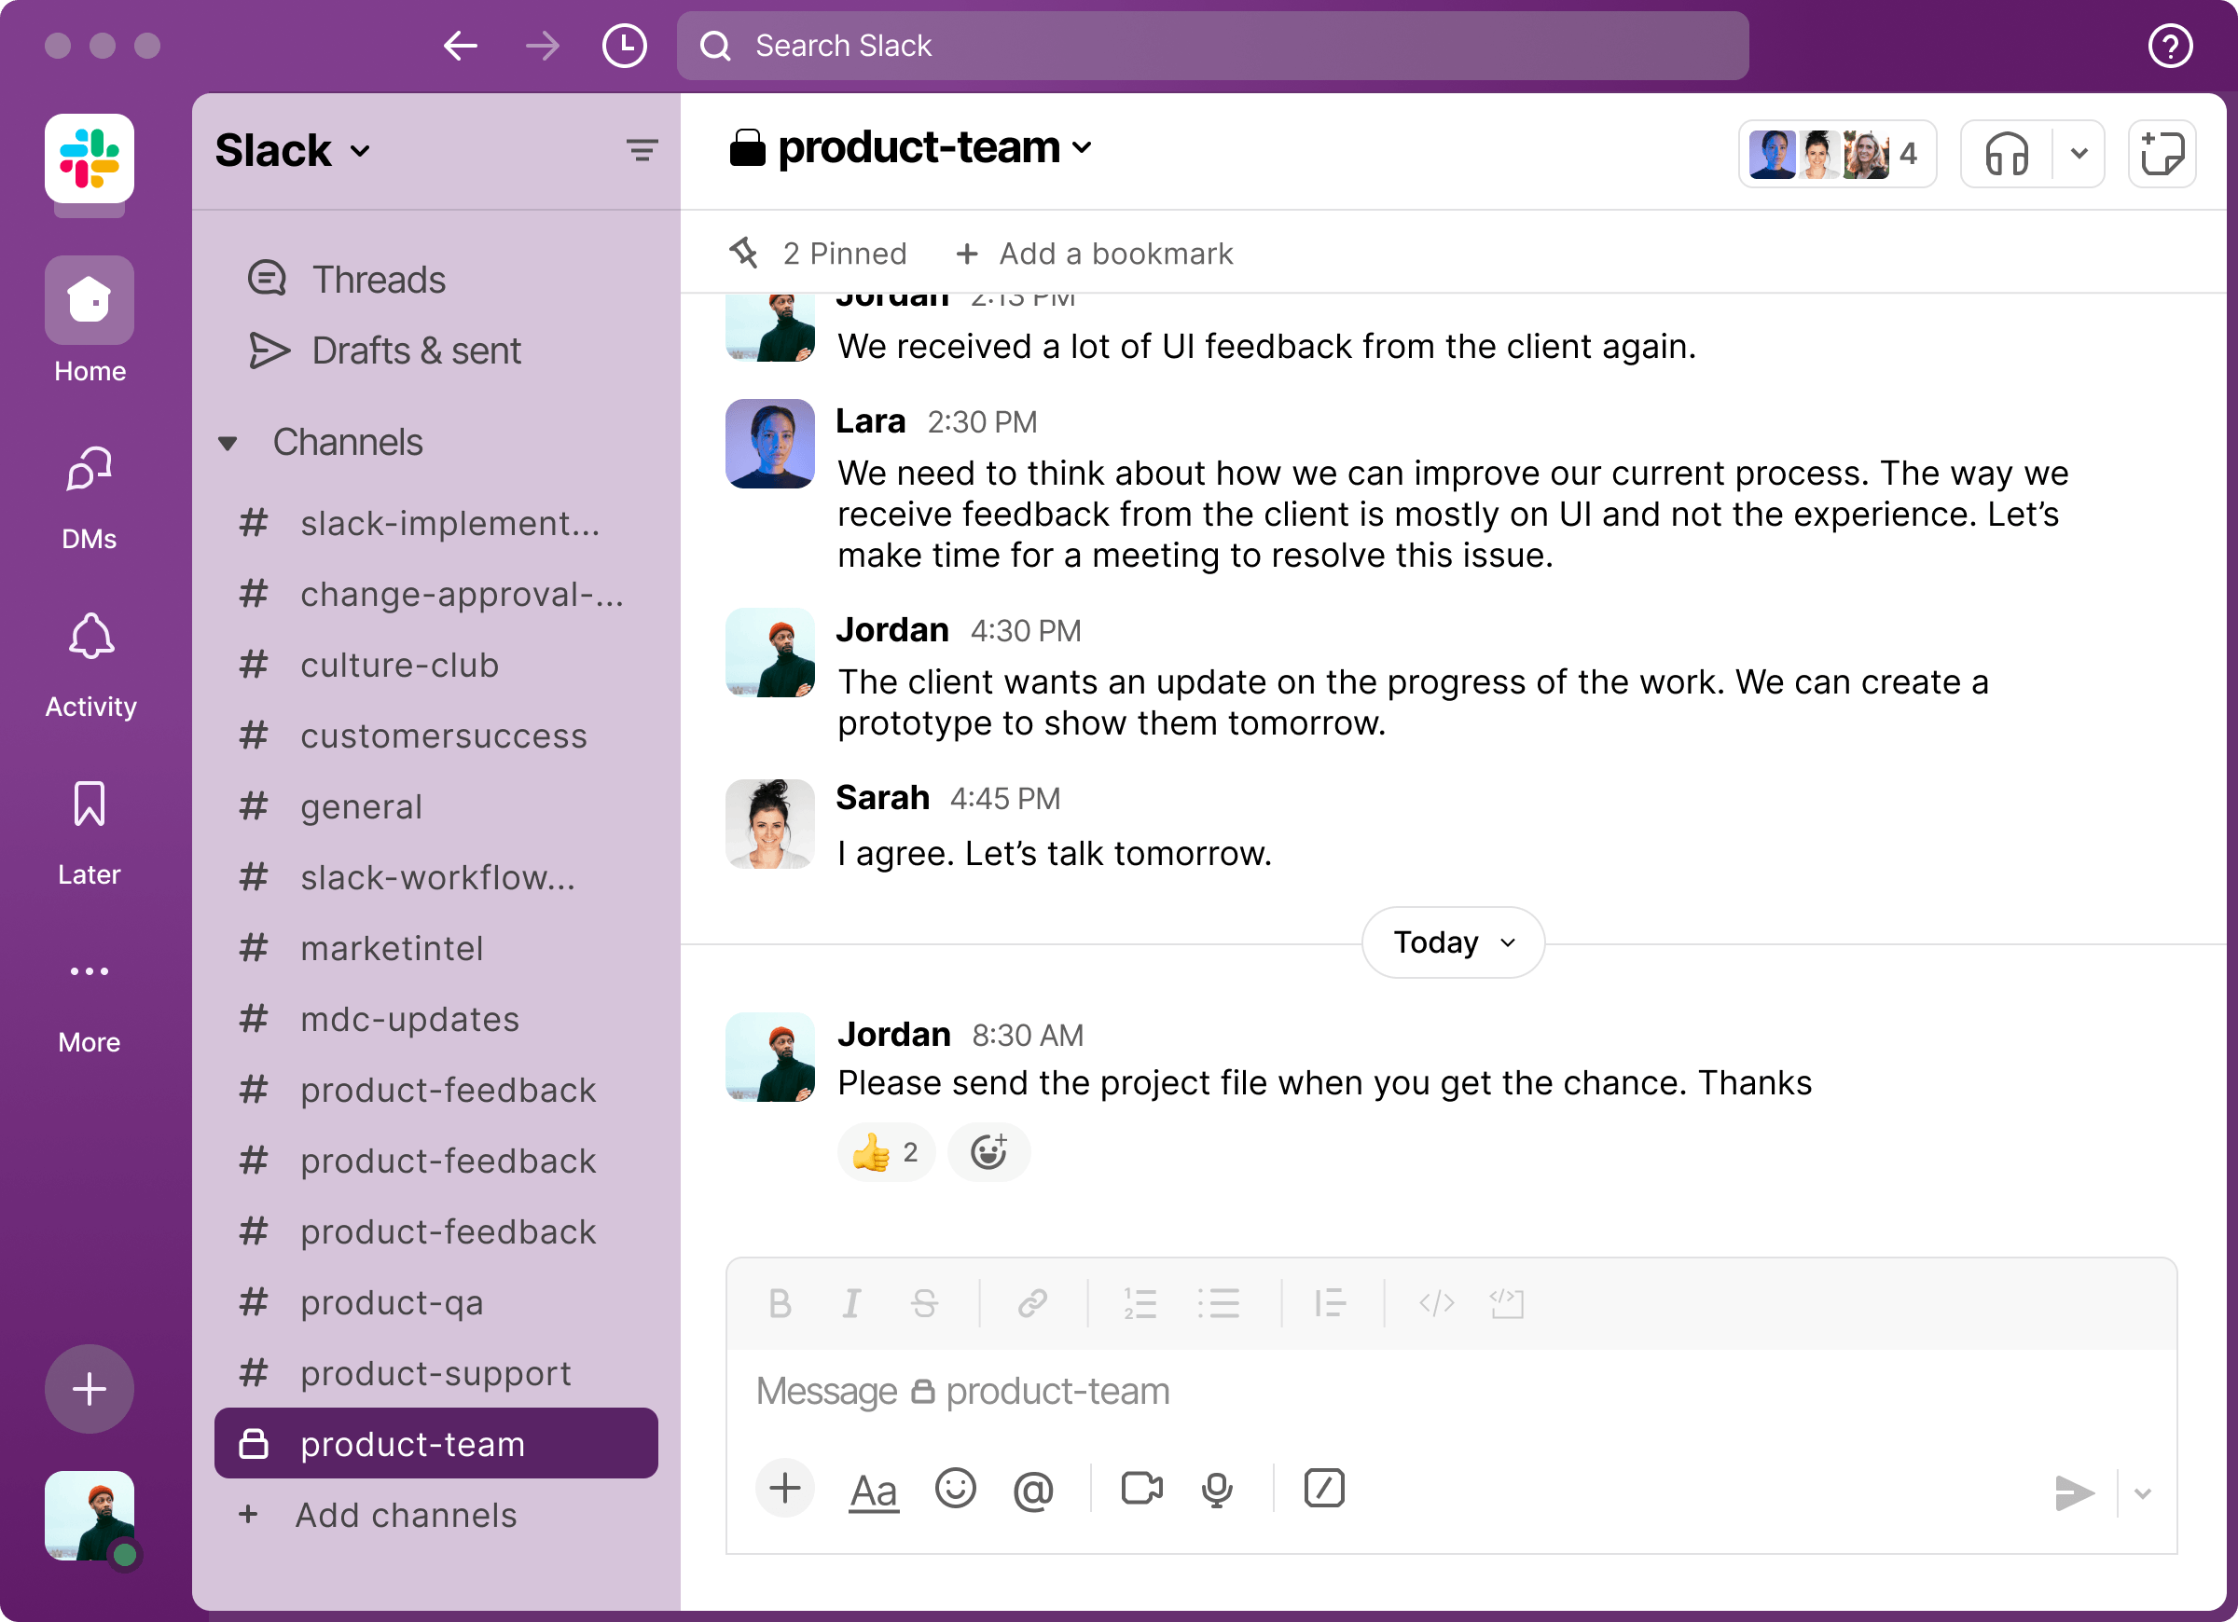The height and width of the screenshot is (1622, 2238).
Task: Toggle the Aa formatting toolbar
Action: 874,1490
